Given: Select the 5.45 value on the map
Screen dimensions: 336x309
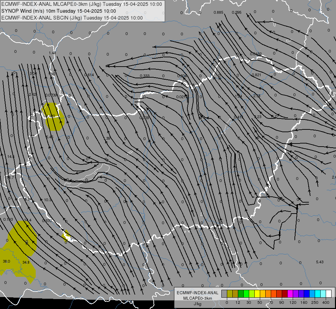Looking at the screenshot, I should tap(49, 137).
